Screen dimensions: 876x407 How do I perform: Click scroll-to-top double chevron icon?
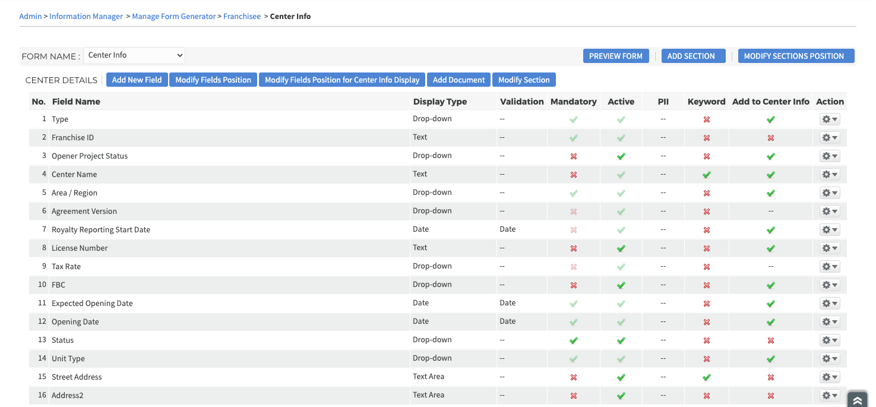click(857, 400)
